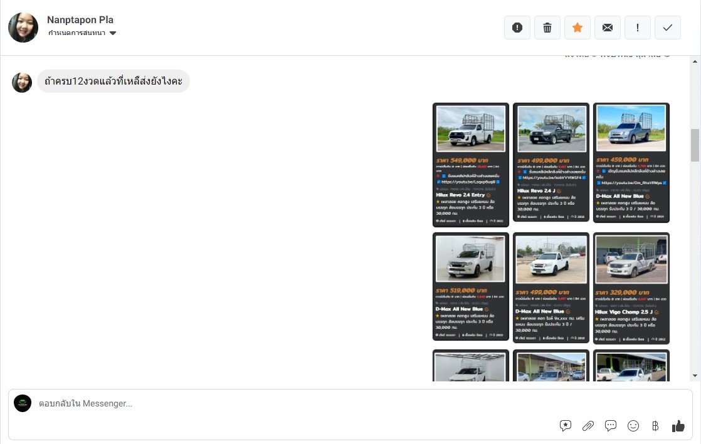This screenshot has width=701, height=444.
Task: Toggle the orange star follow-up icon
Action: point(577,28)
